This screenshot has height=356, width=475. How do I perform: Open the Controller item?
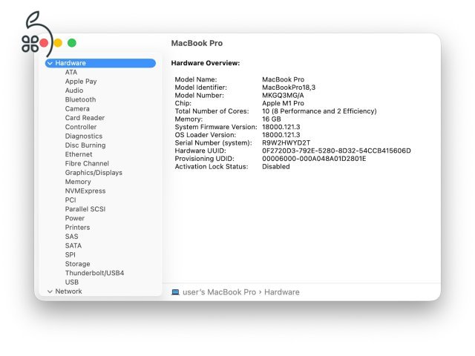point(81,127)
